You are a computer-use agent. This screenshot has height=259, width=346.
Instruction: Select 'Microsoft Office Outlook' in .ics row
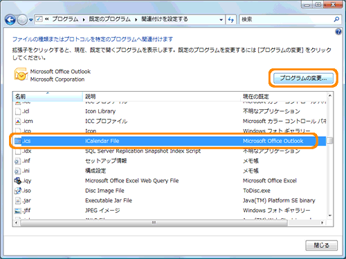[x=273, y=141]
